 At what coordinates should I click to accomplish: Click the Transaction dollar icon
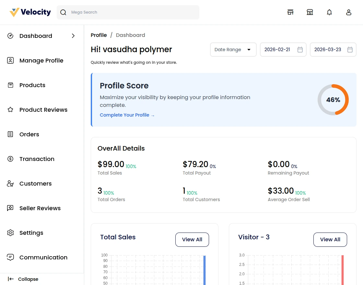tap(10, 159)
